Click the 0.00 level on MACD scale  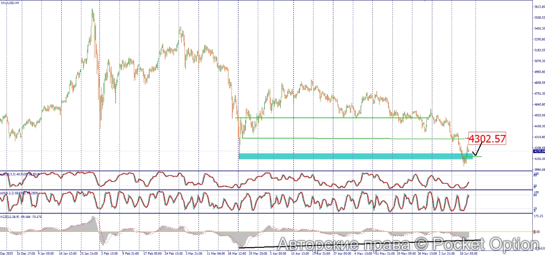[536, 232]
